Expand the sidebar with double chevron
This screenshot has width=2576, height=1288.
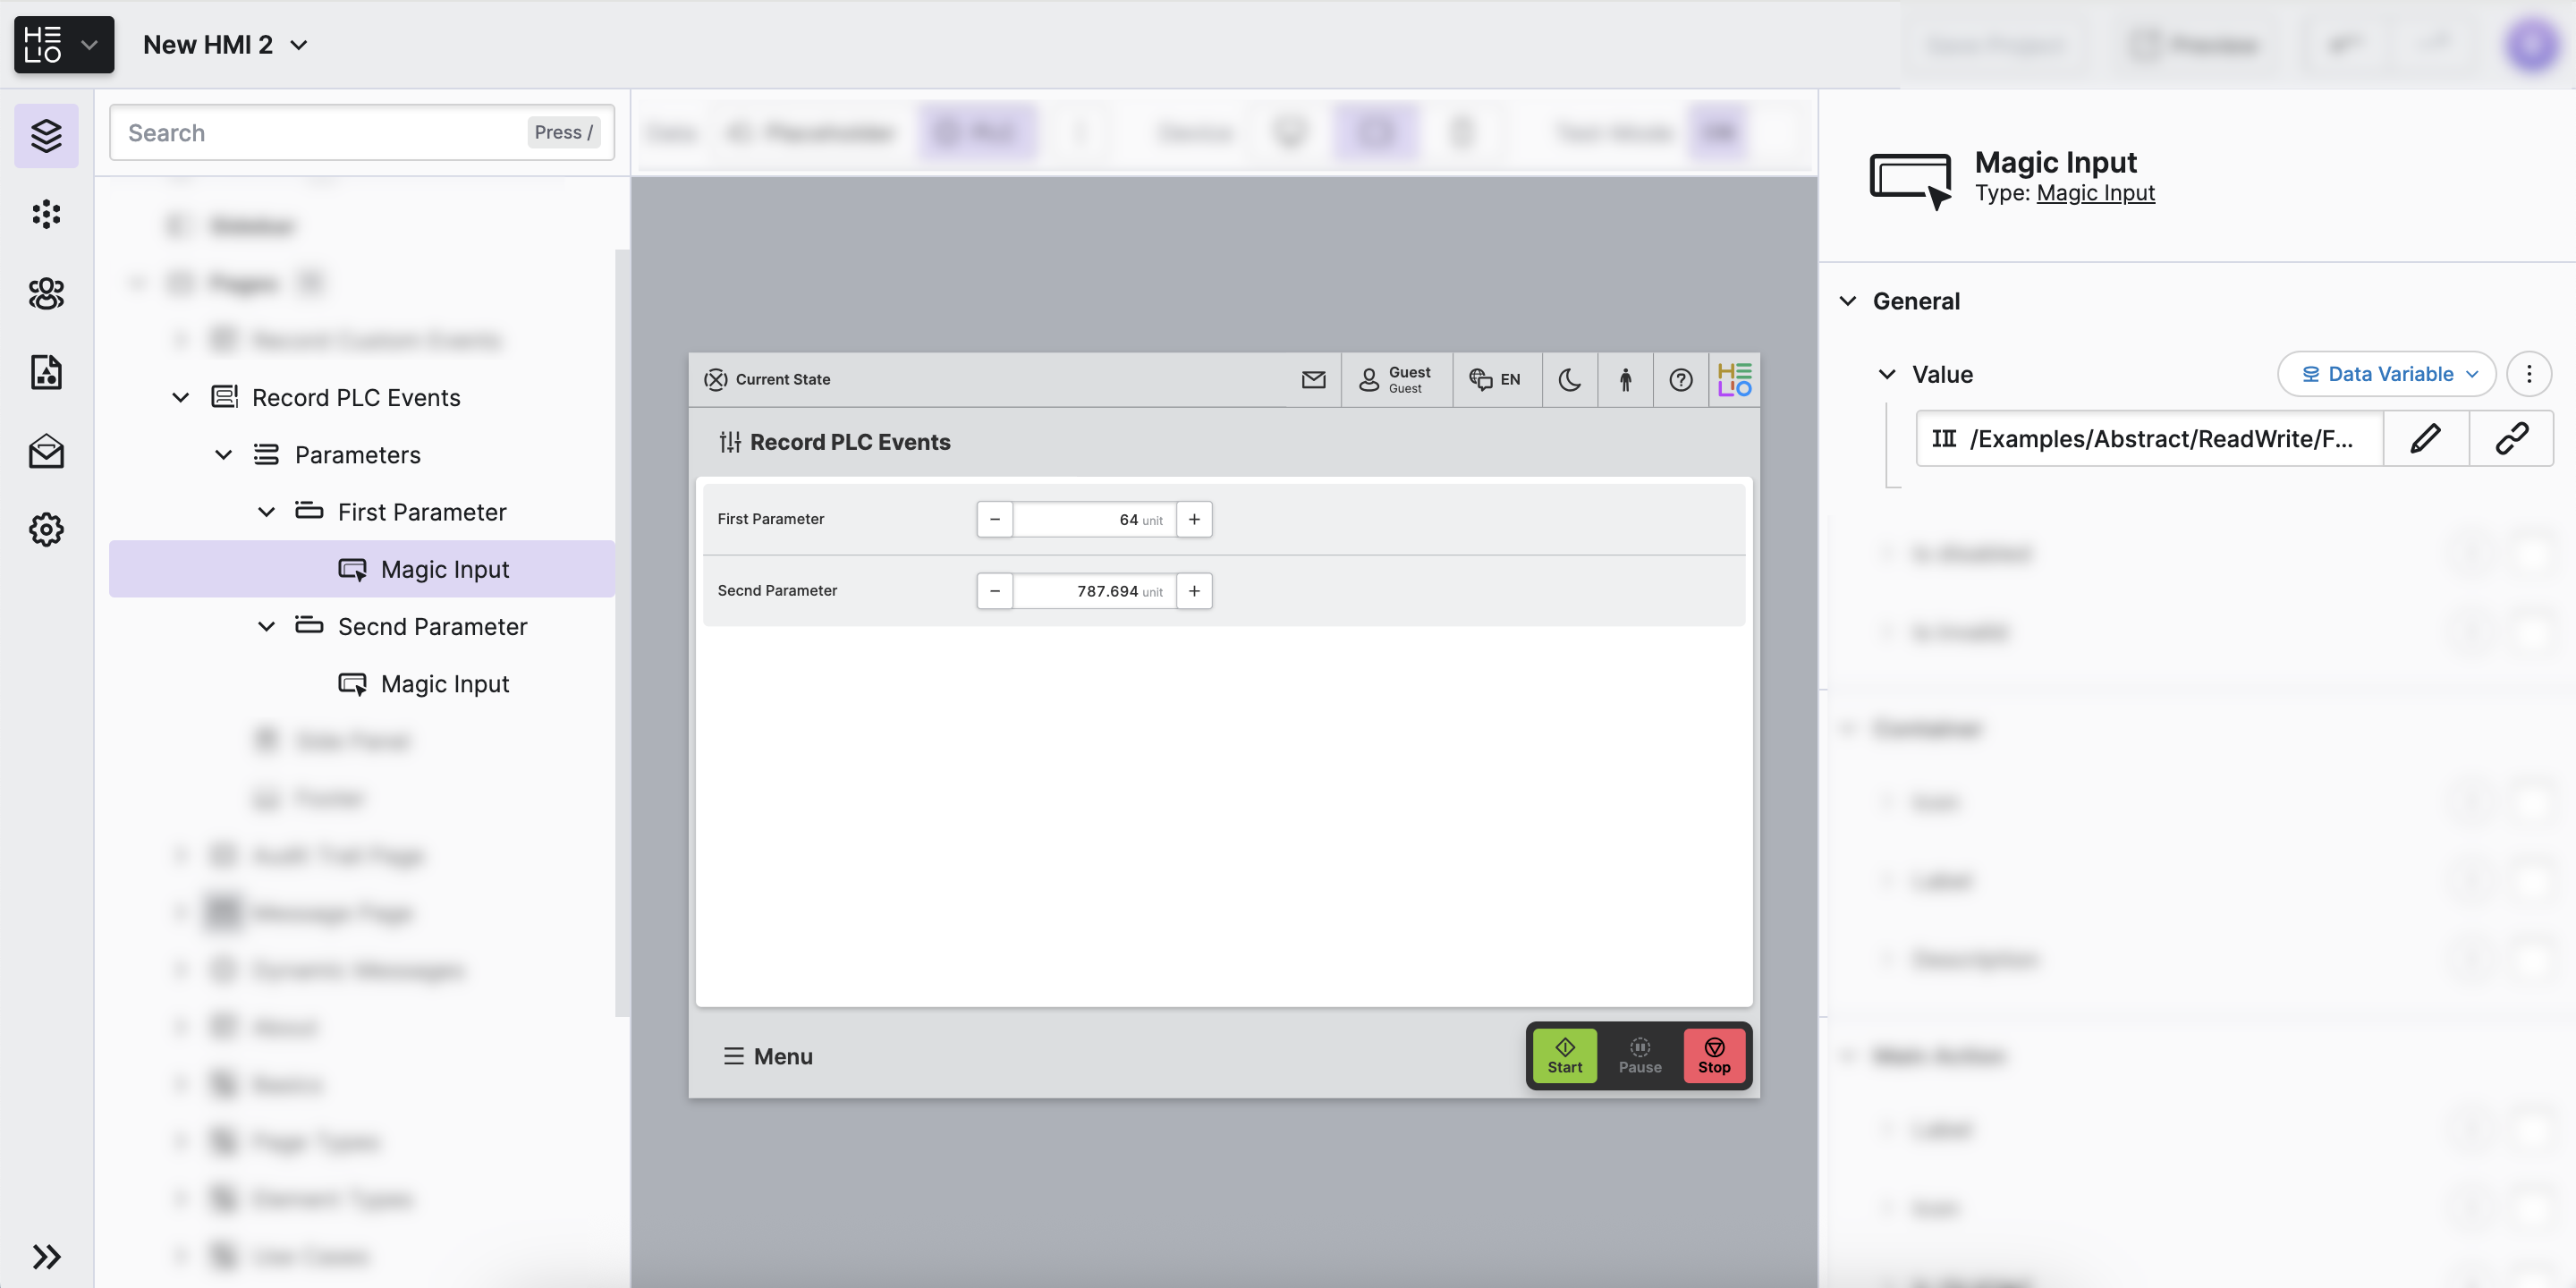[x=46, y=1256]
